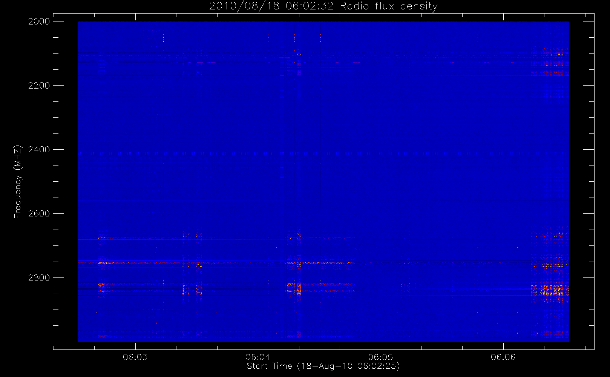Image resolution: width=610 pixels, height=377 pixels.
Task: Click the 06:06 time axis label
Action: point(503,357)
